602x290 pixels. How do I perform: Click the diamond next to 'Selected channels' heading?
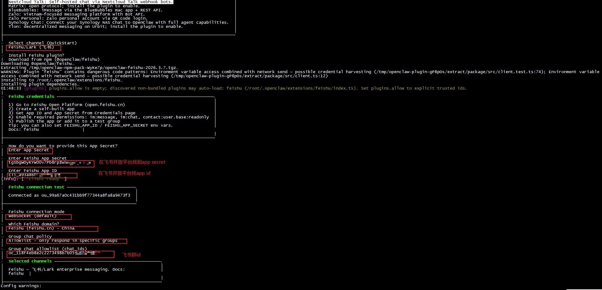click(2, 261)
